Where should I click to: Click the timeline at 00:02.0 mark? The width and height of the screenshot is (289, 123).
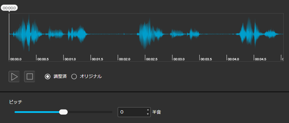(125, 59)
